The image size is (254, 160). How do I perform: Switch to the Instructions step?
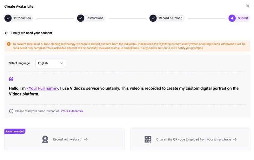coord(95,18)
